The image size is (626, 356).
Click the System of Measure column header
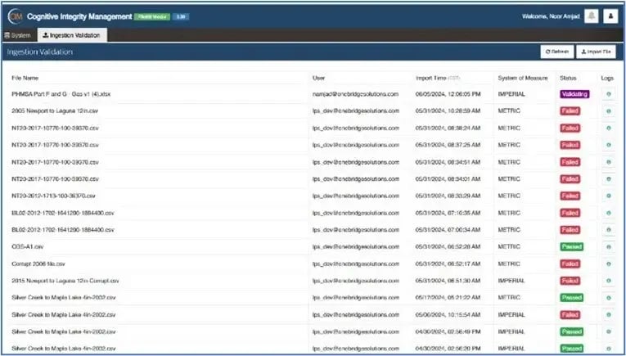click(x=522, y=78)
